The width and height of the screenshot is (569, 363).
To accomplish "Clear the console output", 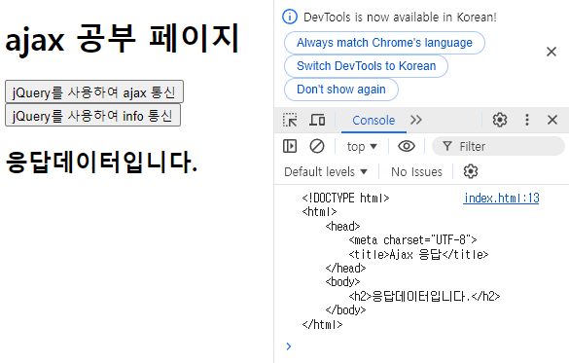I will [317, 146].
